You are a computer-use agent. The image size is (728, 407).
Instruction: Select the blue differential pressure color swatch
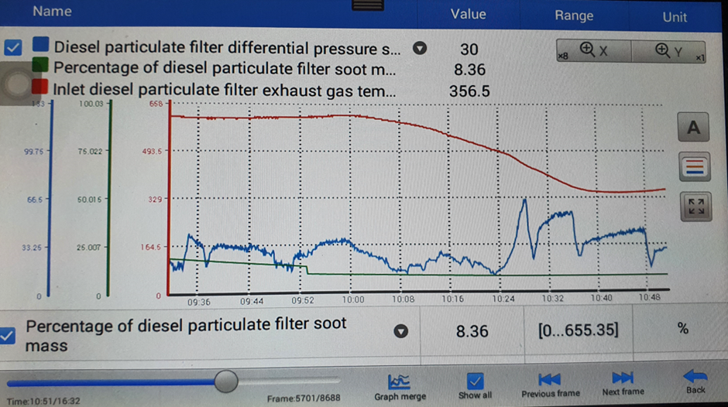click(x=41, y=48)
